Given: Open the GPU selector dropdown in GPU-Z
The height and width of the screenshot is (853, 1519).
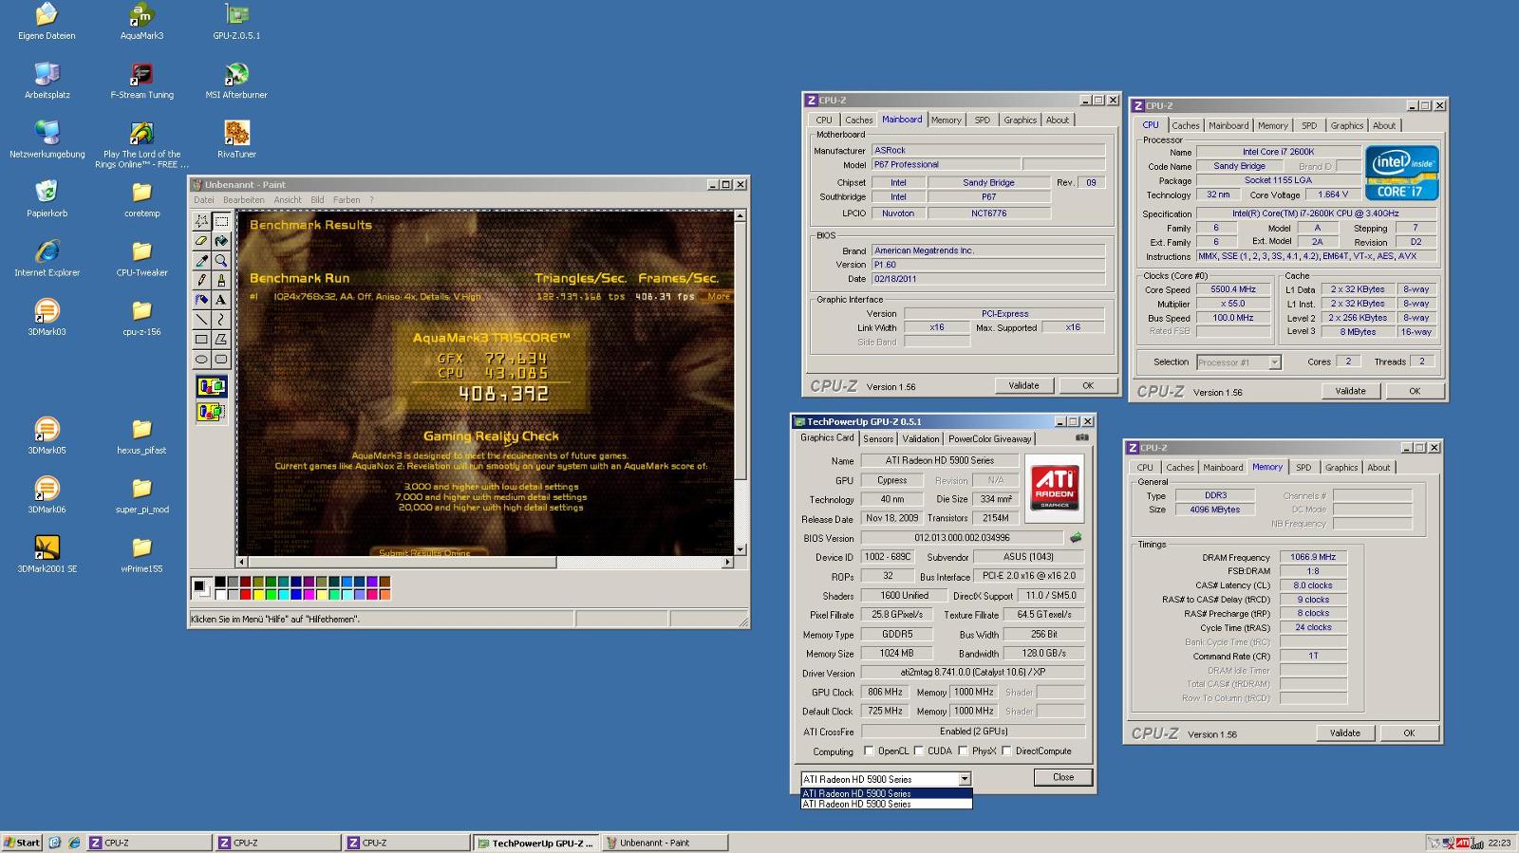Looking at the screenshot, I should point(965,779).
